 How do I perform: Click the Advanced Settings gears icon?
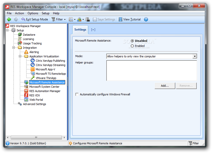(x=20, y=104)
